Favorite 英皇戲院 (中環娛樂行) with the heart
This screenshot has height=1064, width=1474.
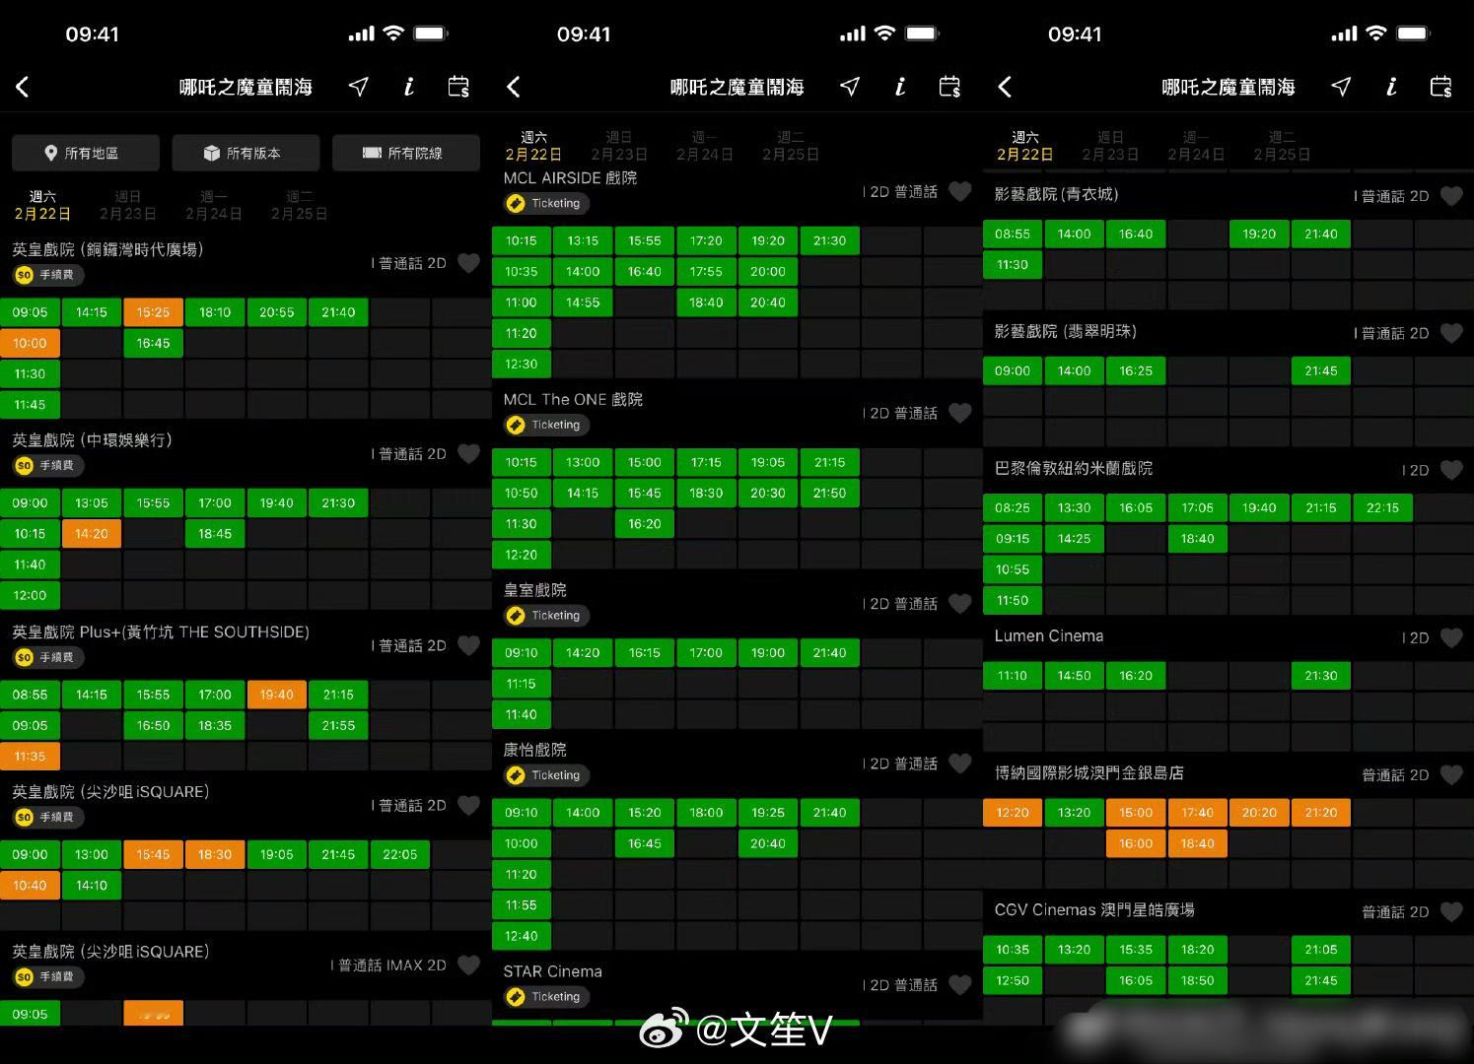pyautogui.click(x=469, y=453)
